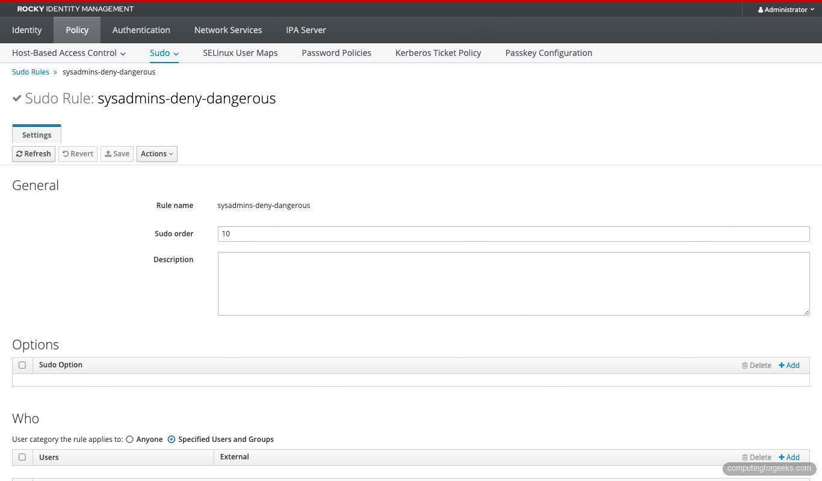Open the Administrator user menu
Viewport: 822px width, 481px height.
[786, 10]
